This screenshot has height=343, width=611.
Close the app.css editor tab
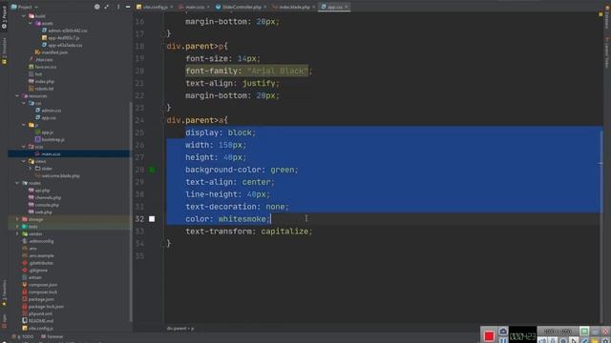pyautogui.click(x=346, y=7)
